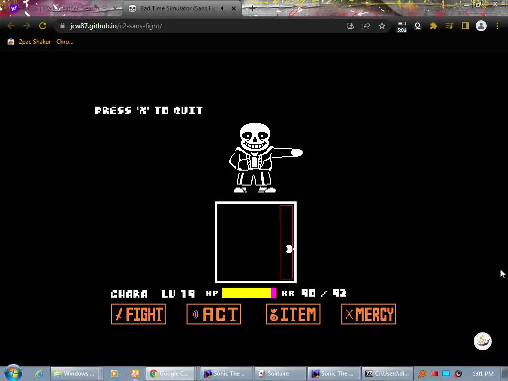Screen dimensions: 508x381
Task: Click the red flag tray icon
Action: click(435, 374)
